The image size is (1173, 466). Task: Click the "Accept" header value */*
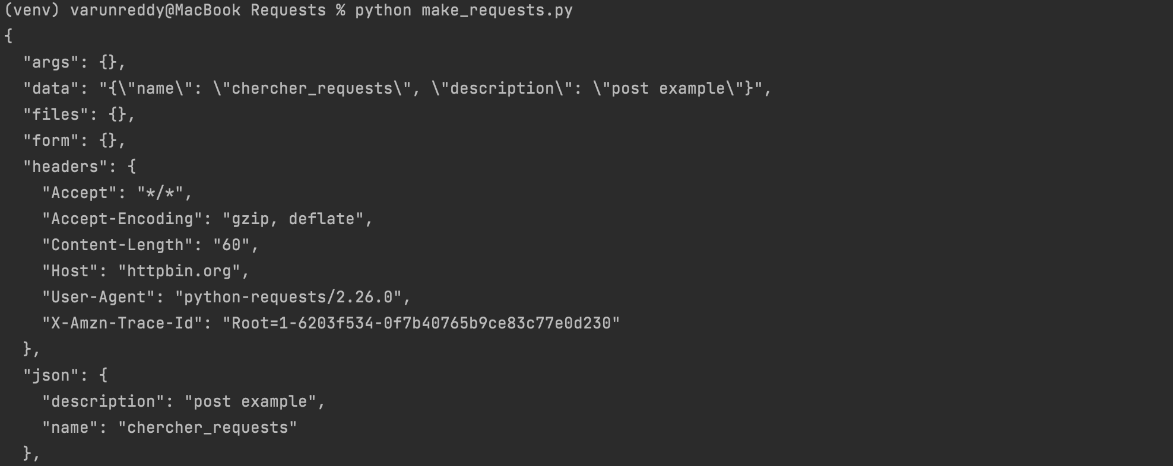(160, 193)
